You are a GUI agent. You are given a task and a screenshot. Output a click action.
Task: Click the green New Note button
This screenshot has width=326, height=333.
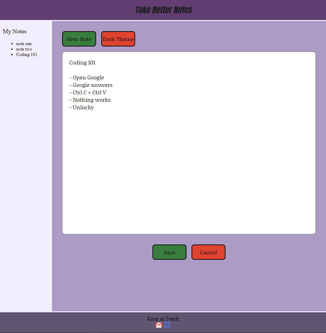tap(79, 39)
